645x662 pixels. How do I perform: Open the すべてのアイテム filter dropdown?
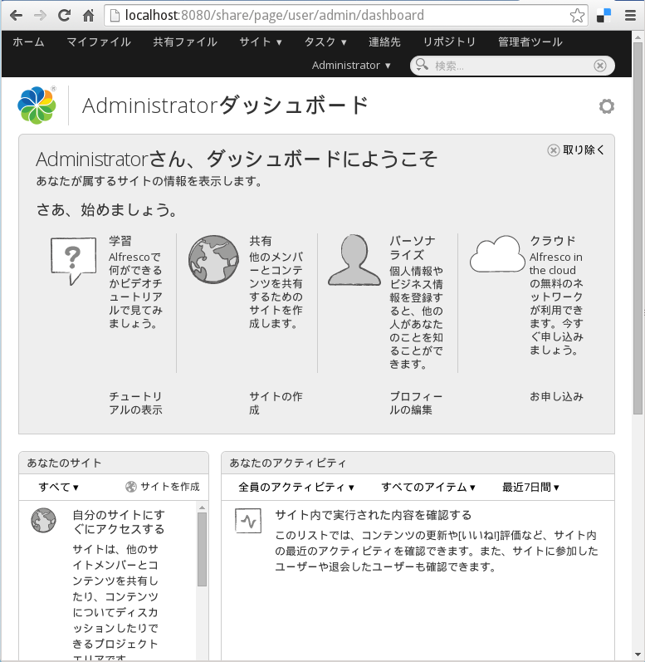pyautogui.click(x=428, y=488)
